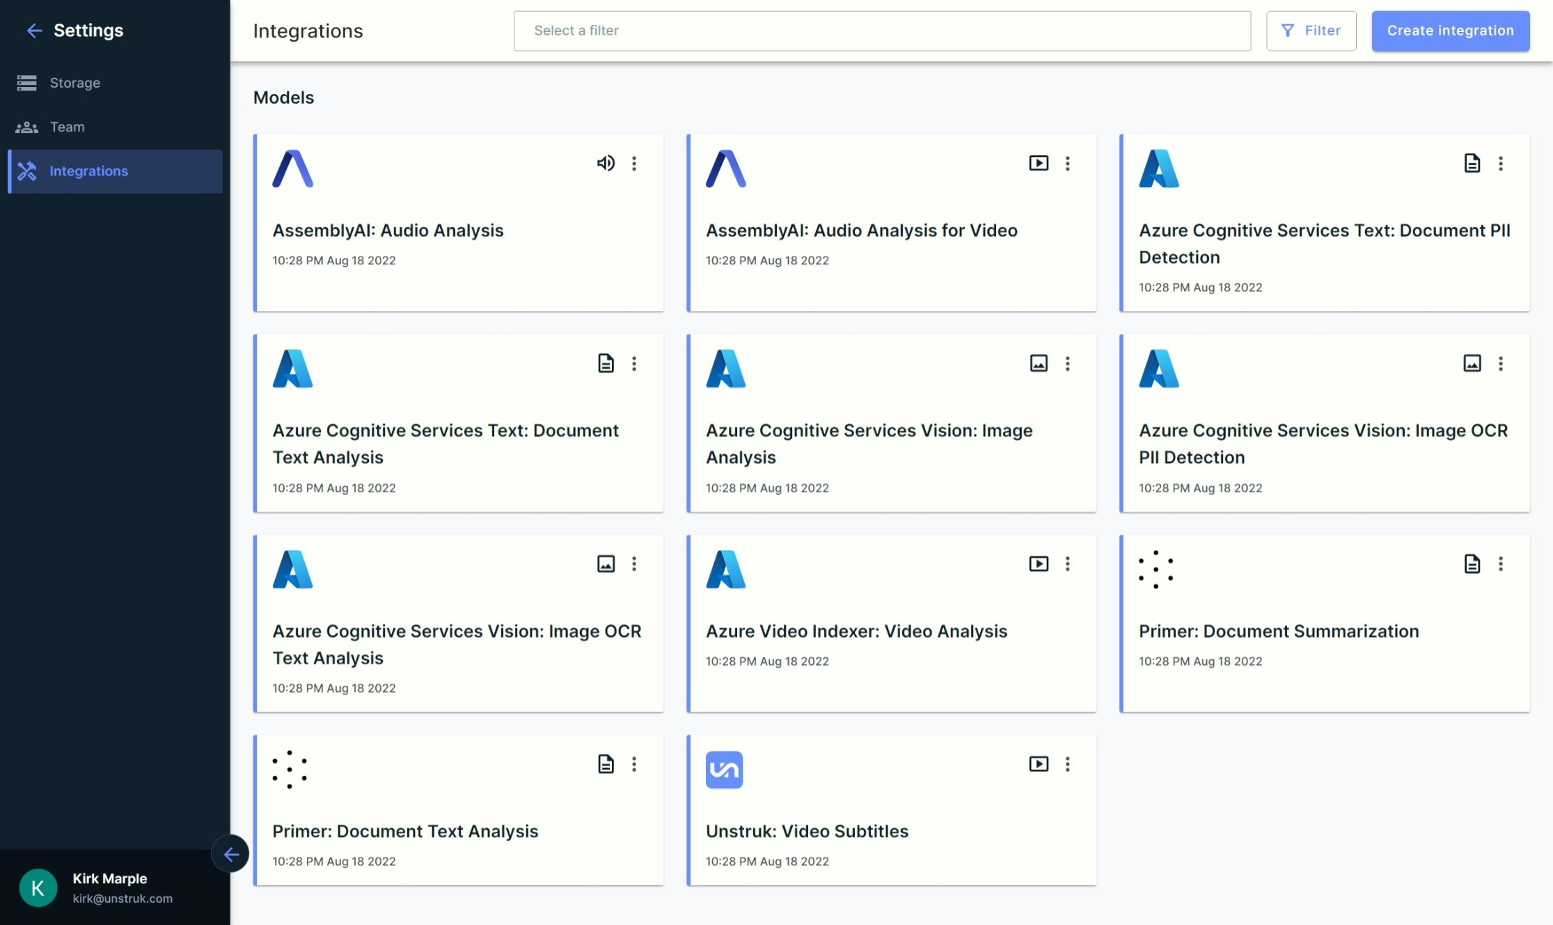1553x925 pixels.
Task: Open Primer: Document Summarization title
Action: [x=1279, y=631]
